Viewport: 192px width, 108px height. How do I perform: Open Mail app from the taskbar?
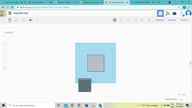(66, 105)
